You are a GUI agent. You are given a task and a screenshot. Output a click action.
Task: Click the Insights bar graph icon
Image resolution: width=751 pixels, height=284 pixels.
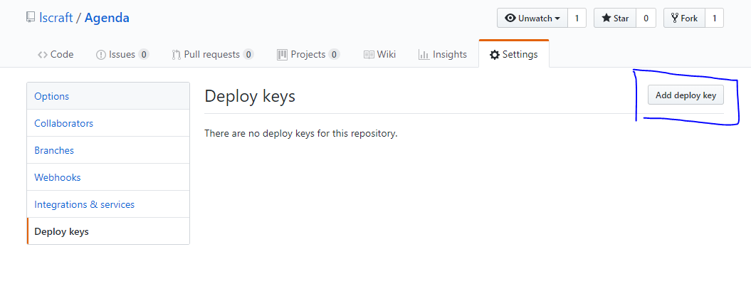pos(424,55)
